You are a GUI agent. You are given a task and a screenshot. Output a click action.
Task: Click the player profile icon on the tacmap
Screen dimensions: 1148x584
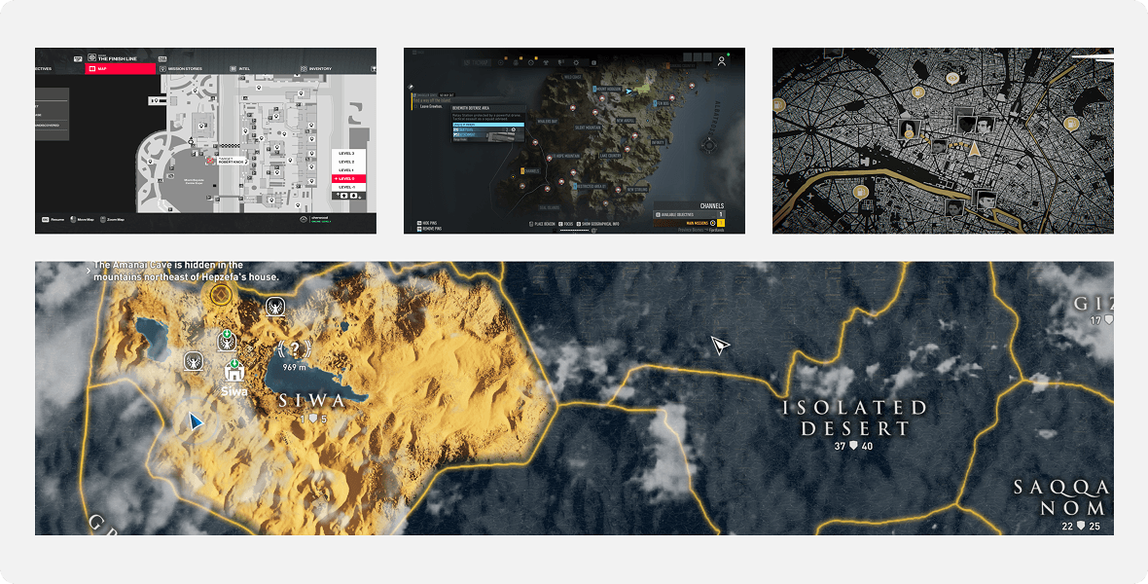tap(721, 62)
